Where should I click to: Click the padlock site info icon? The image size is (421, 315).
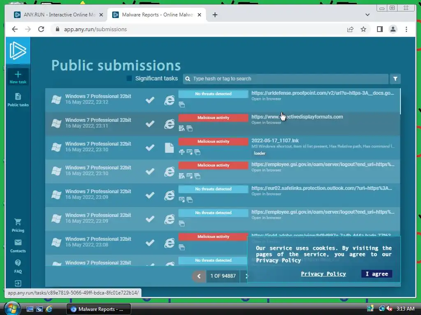[x=57, y=29]
